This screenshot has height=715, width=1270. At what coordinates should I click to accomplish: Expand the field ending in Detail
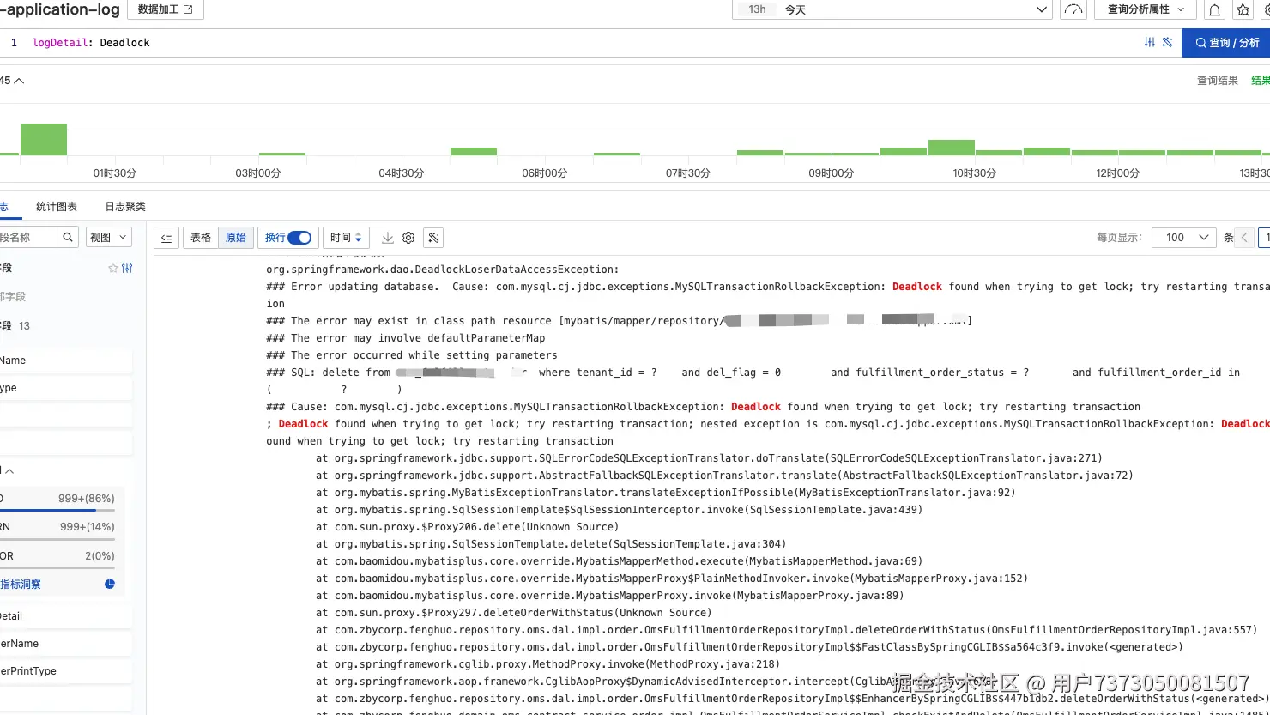[x=66, y=616]
